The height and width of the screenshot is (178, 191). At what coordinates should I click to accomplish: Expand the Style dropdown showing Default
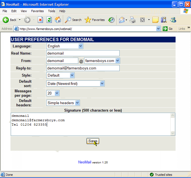60,75
